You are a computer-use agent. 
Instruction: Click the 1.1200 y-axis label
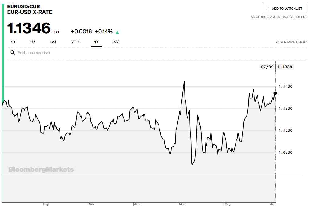(285, 108)
